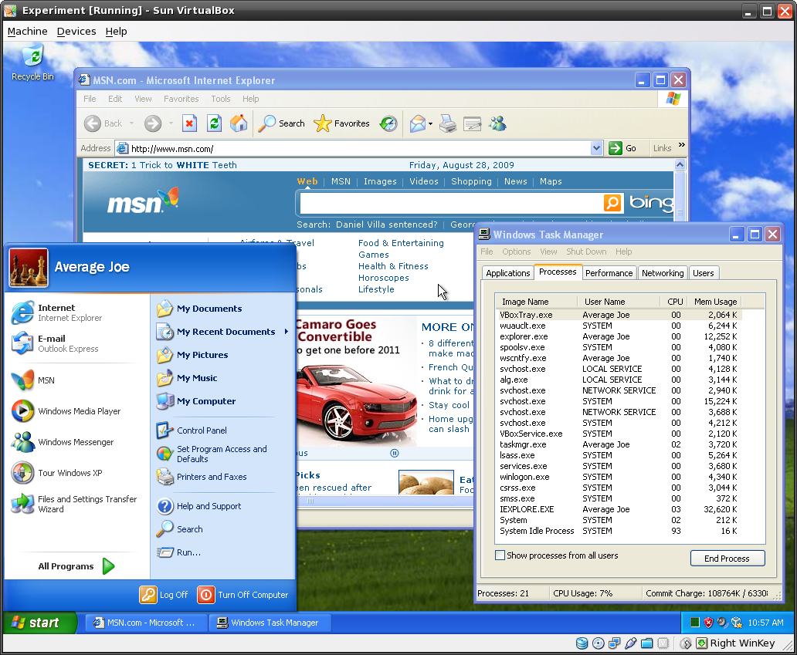The height and width of the screenshot is (655, 797).
Task: Click Run... in the Start menu
Action: tap(178, 552)
